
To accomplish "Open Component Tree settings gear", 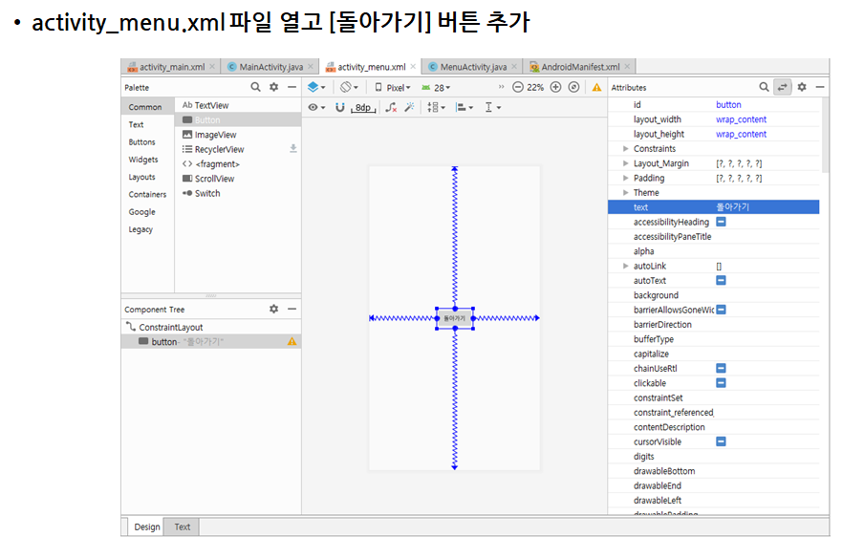I will pyautogui.click(x=274, y=309).
